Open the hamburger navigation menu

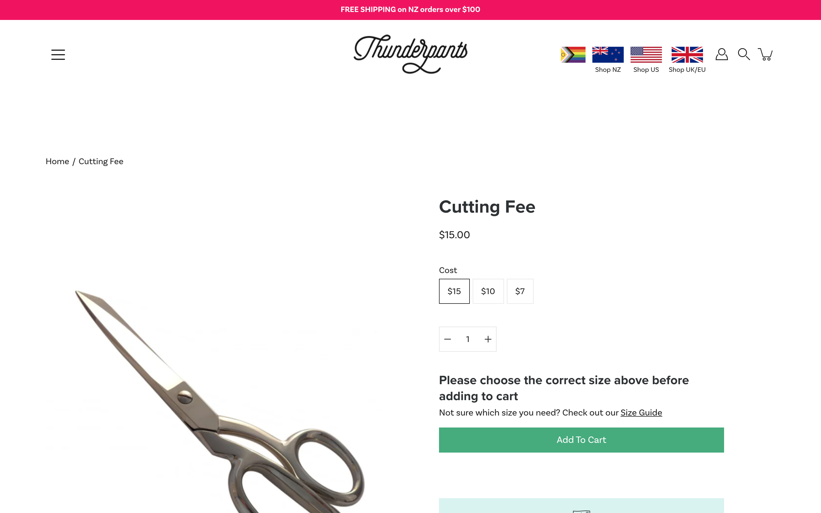[x=58, y=55]
